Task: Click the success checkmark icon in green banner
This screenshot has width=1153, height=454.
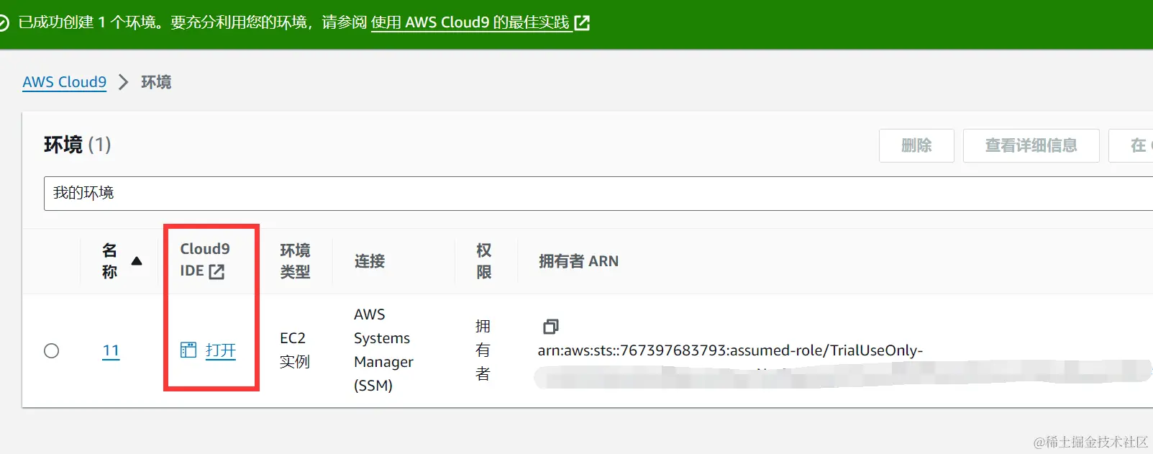Action: click(3, 23)
